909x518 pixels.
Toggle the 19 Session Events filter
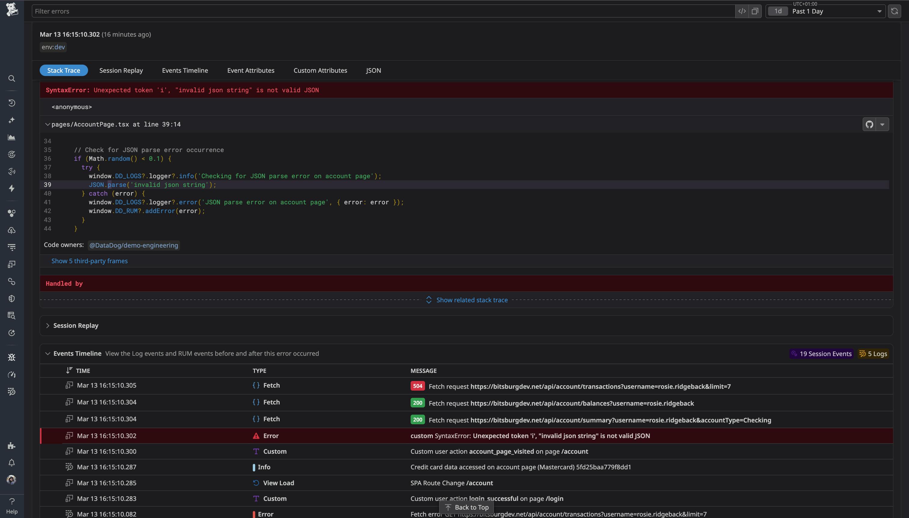(821, 354)
